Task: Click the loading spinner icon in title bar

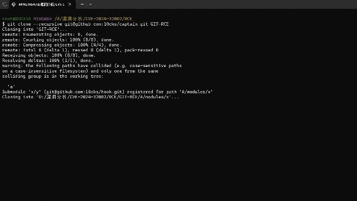Action: pyautogui.click(x=4, y=4)
